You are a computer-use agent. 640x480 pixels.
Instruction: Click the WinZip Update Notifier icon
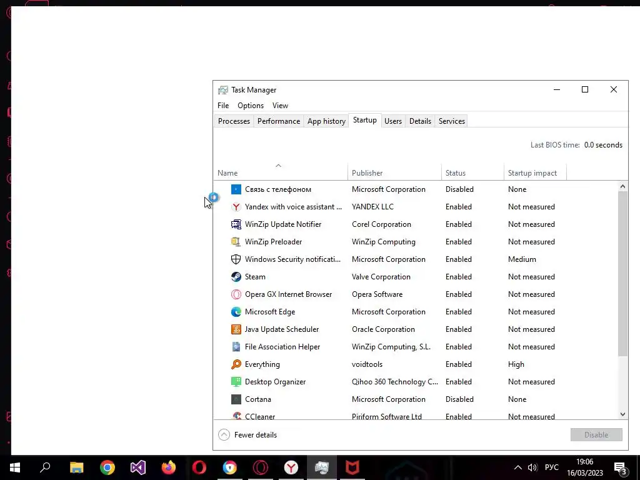click(236, 224)
